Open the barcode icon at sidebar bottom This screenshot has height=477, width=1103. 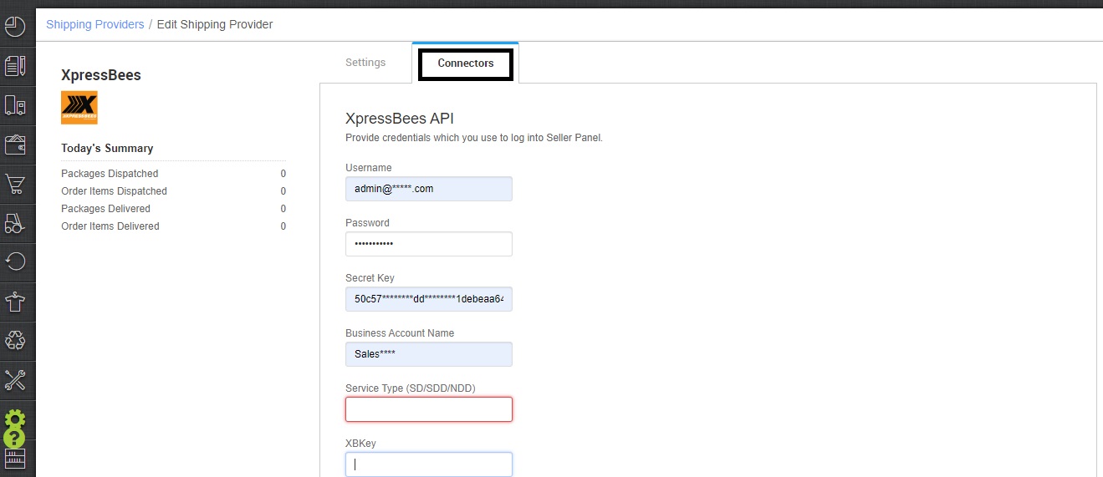[16, 459]
